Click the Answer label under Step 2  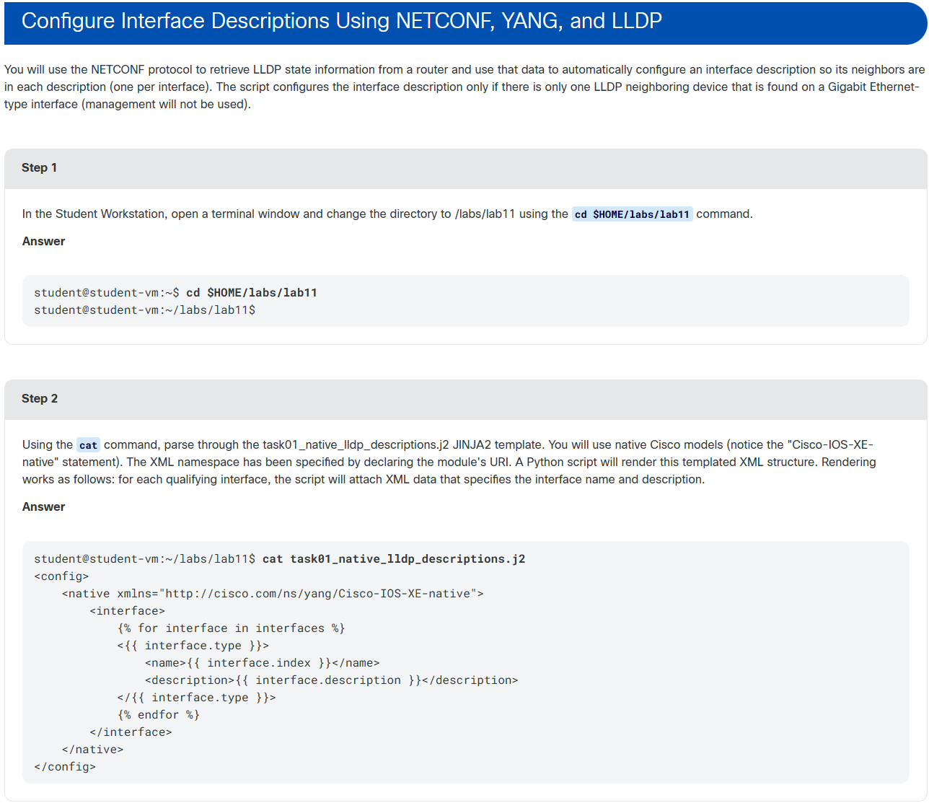pos(43,506)
